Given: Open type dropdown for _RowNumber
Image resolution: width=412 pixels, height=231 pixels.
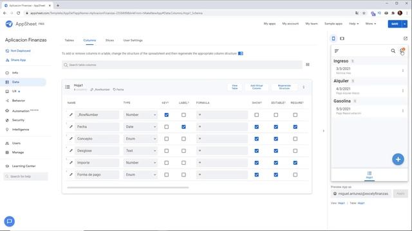Looking at the screenshot, I should click(140, 115).
